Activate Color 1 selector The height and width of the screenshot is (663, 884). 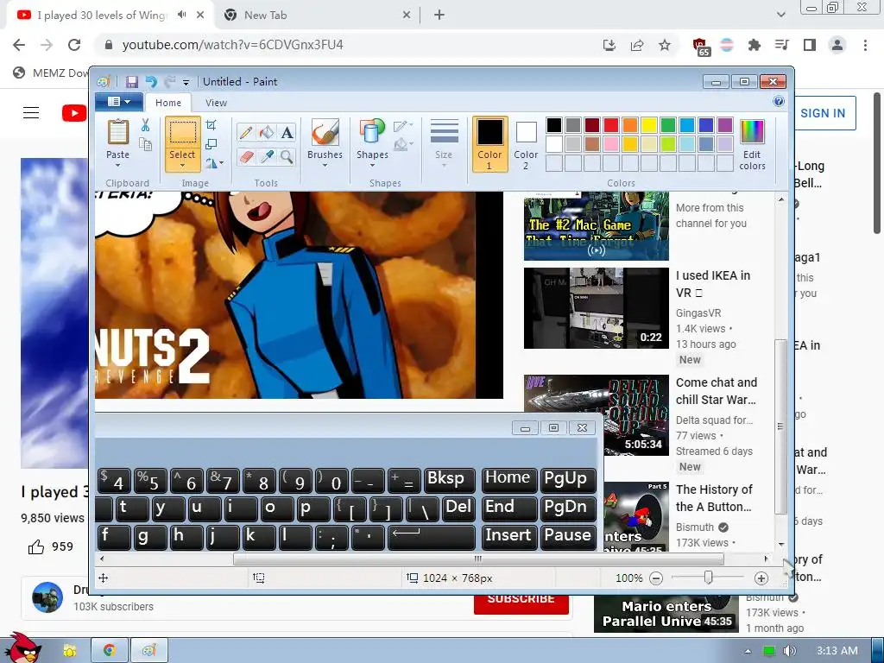pos(489,144)
